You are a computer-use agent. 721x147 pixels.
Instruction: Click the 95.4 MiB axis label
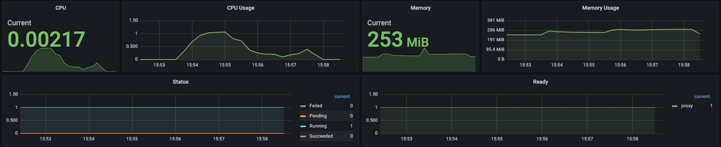[x=495, y=49]
